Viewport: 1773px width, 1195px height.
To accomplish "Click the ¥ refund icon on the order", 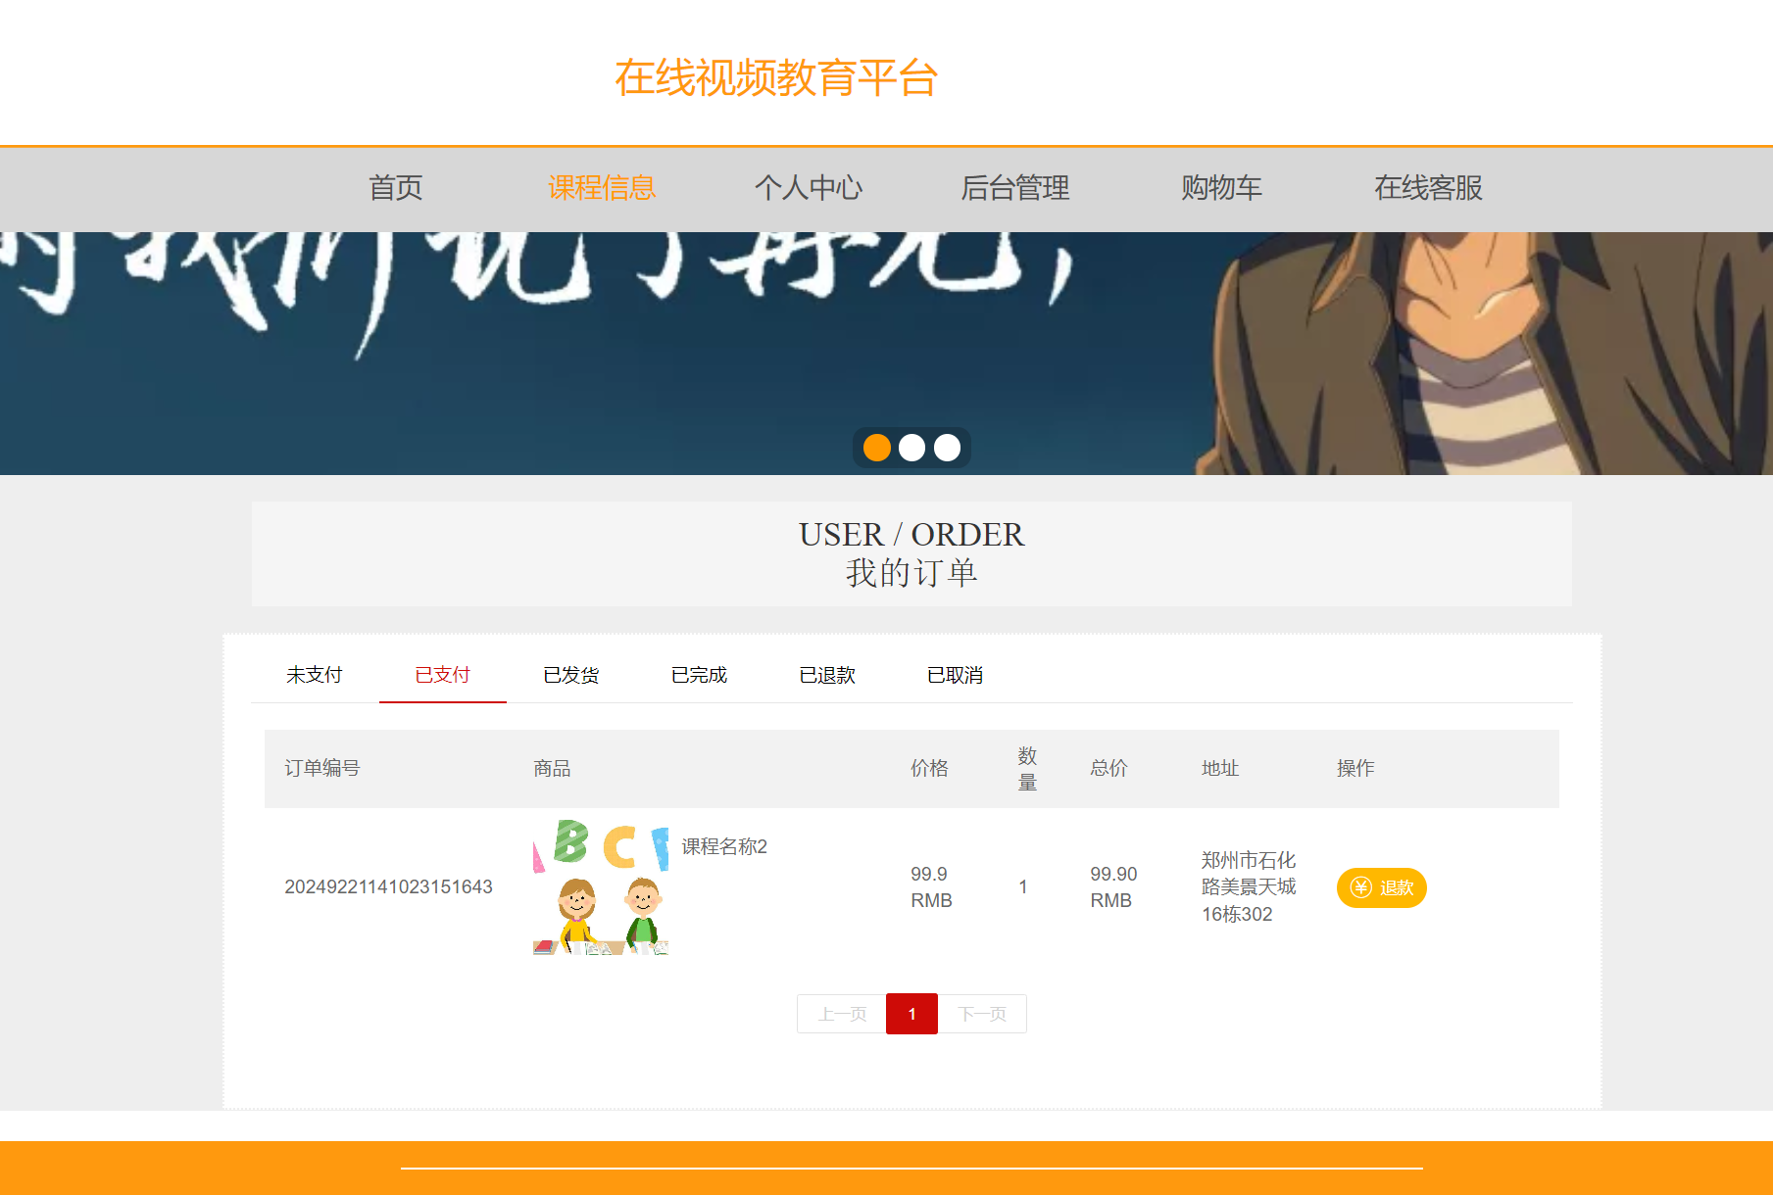I will (x=1359, y=887).
